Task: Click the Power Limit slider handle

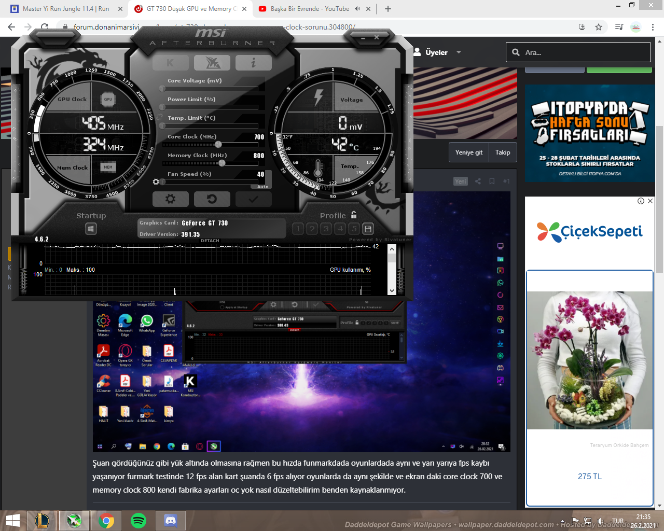Action: click(x=162, y=107)
